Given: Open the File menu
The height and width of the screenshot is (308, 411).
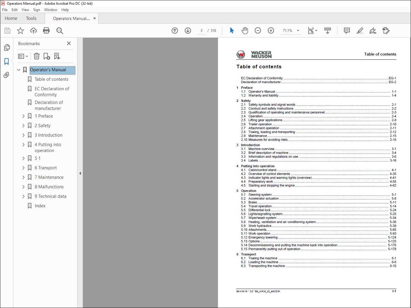Looking at the screenshot, I should pos(5,10).
